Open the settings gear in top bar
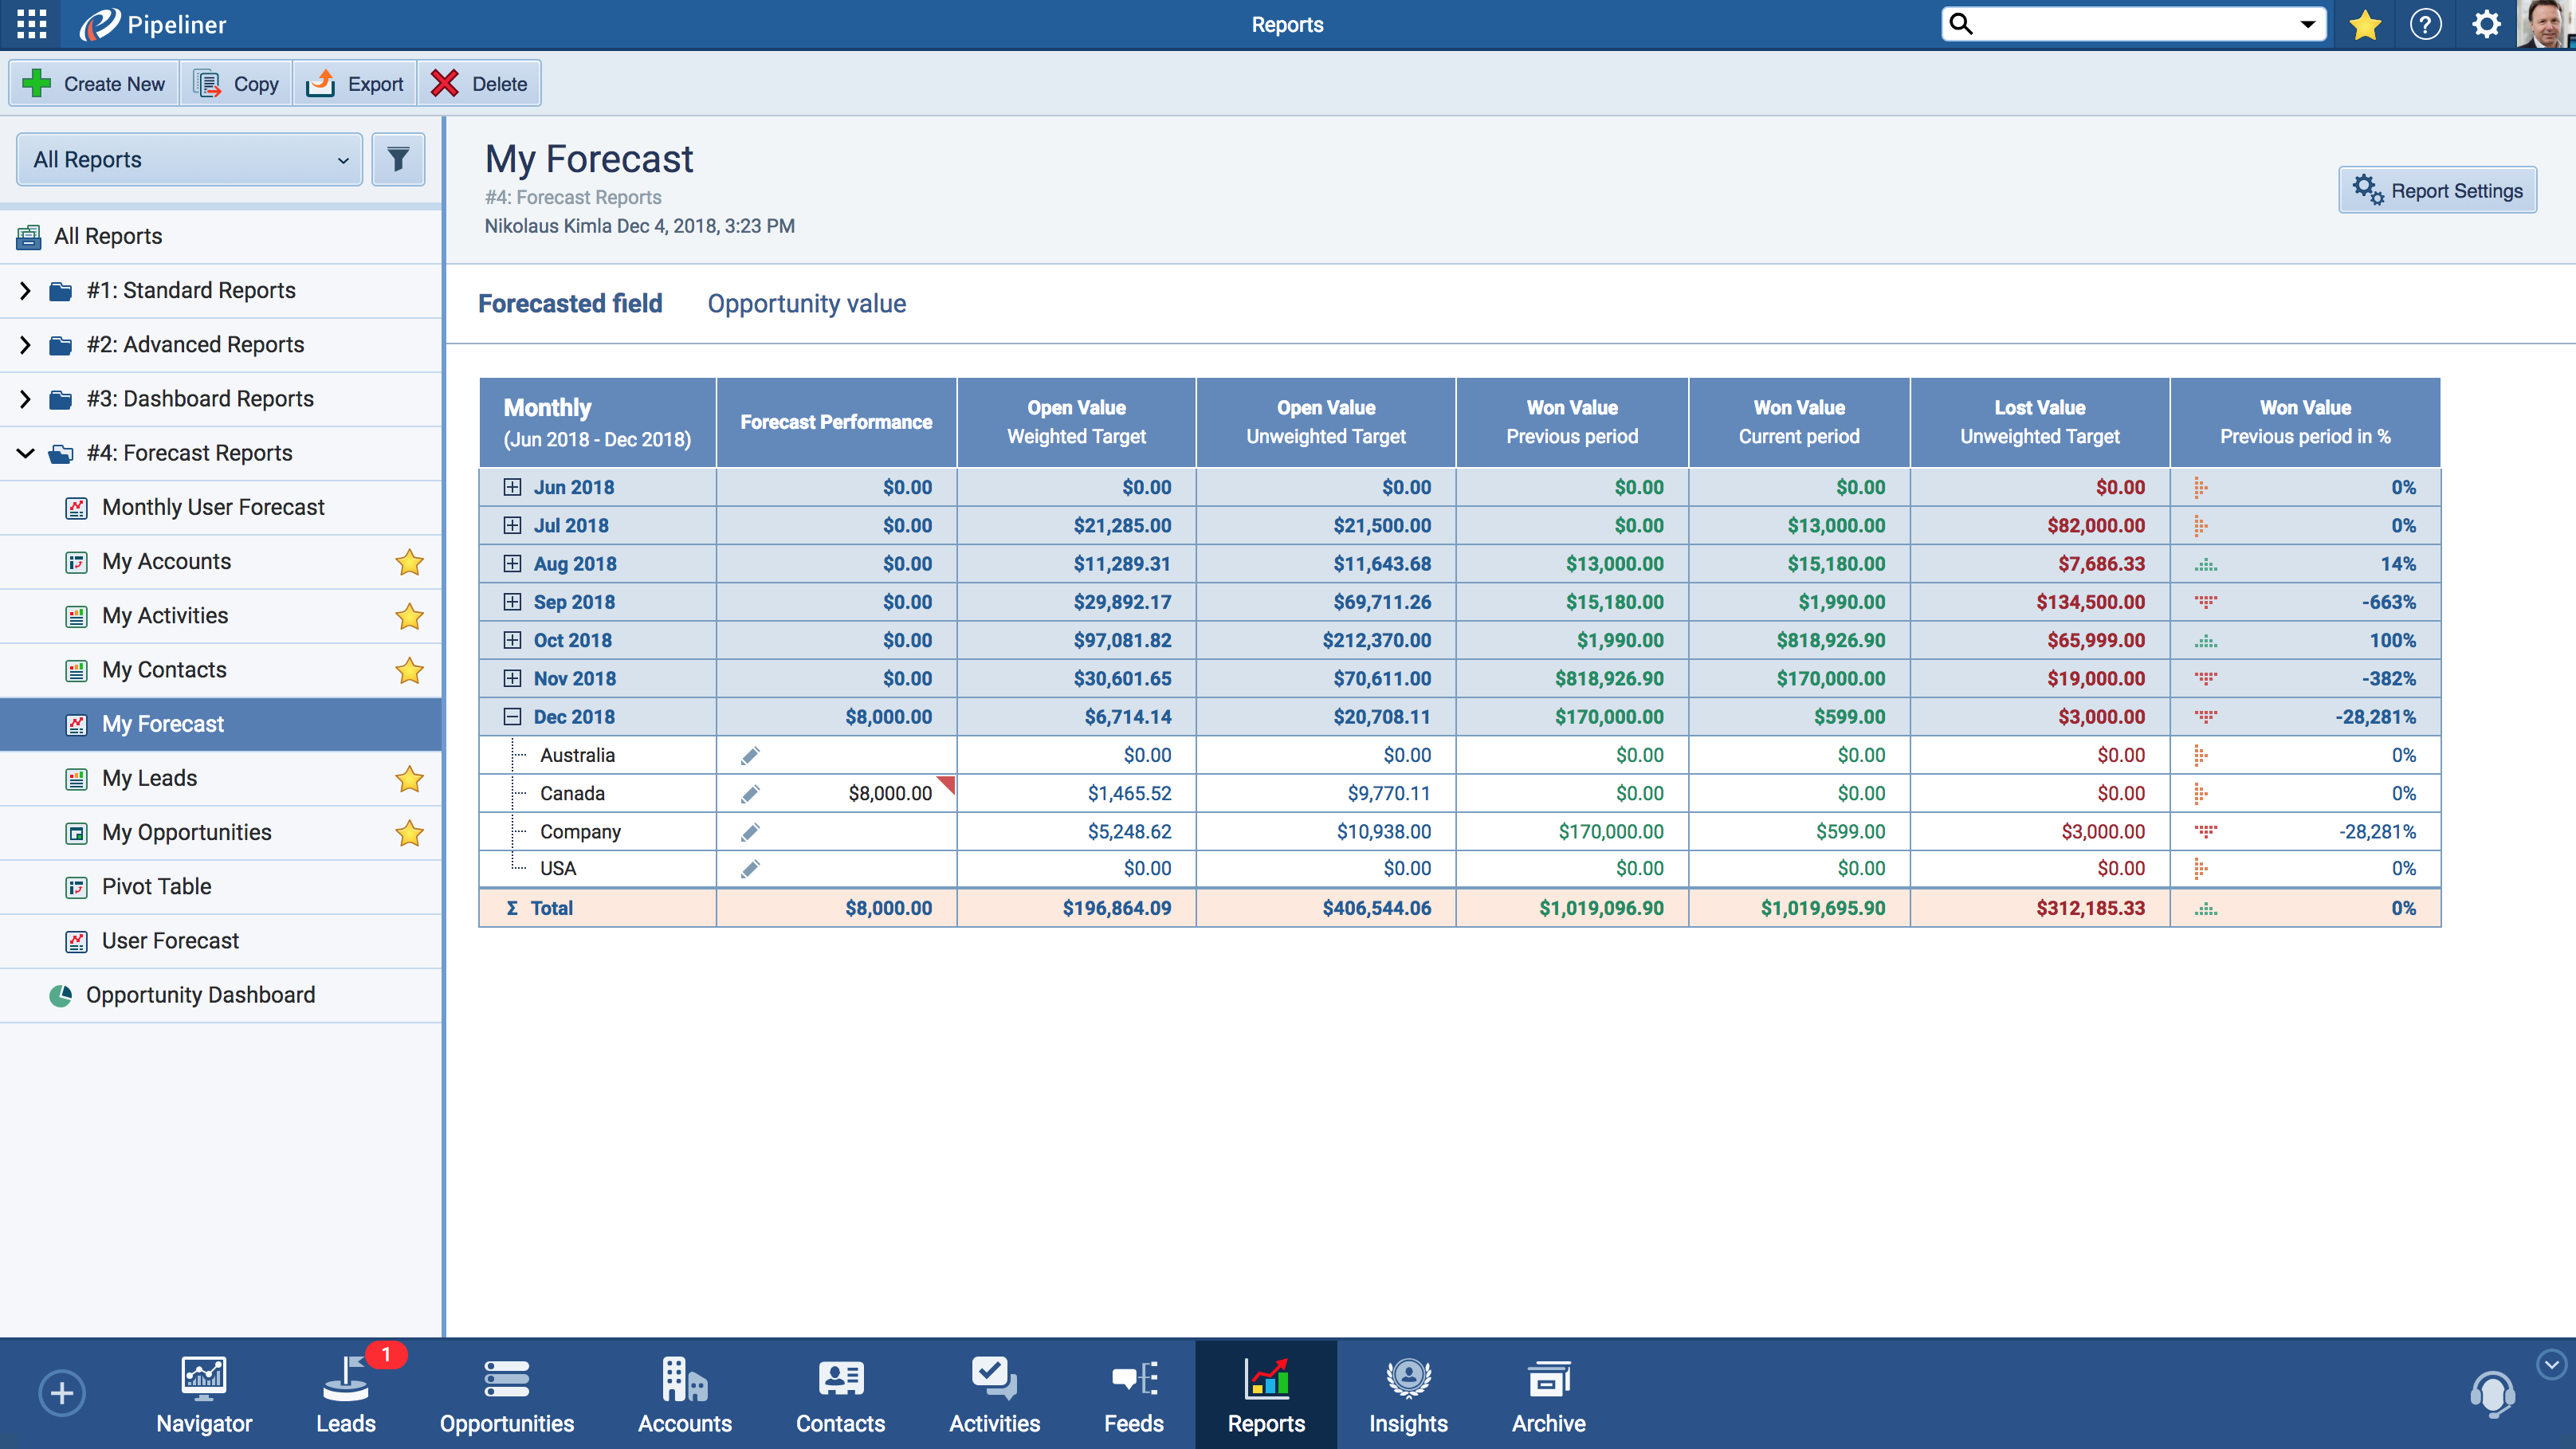Screen dimensions: 2576x1449 click(x=2486, y=24)
